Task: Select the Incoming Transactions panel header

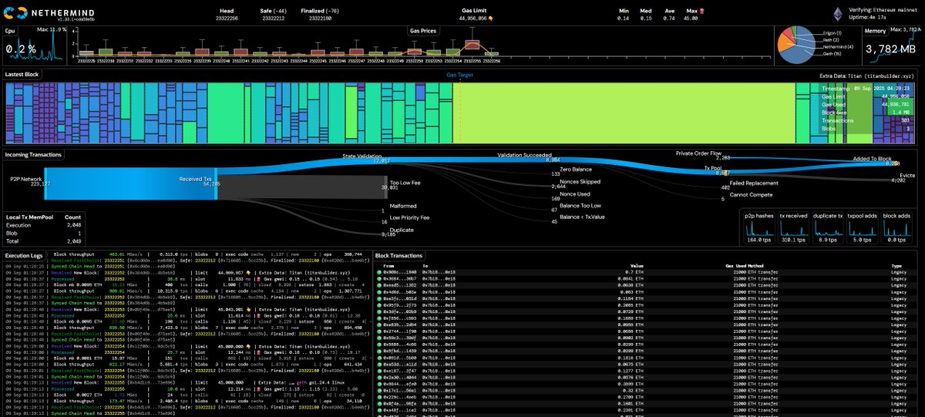Action: click(x=33, y=154)
